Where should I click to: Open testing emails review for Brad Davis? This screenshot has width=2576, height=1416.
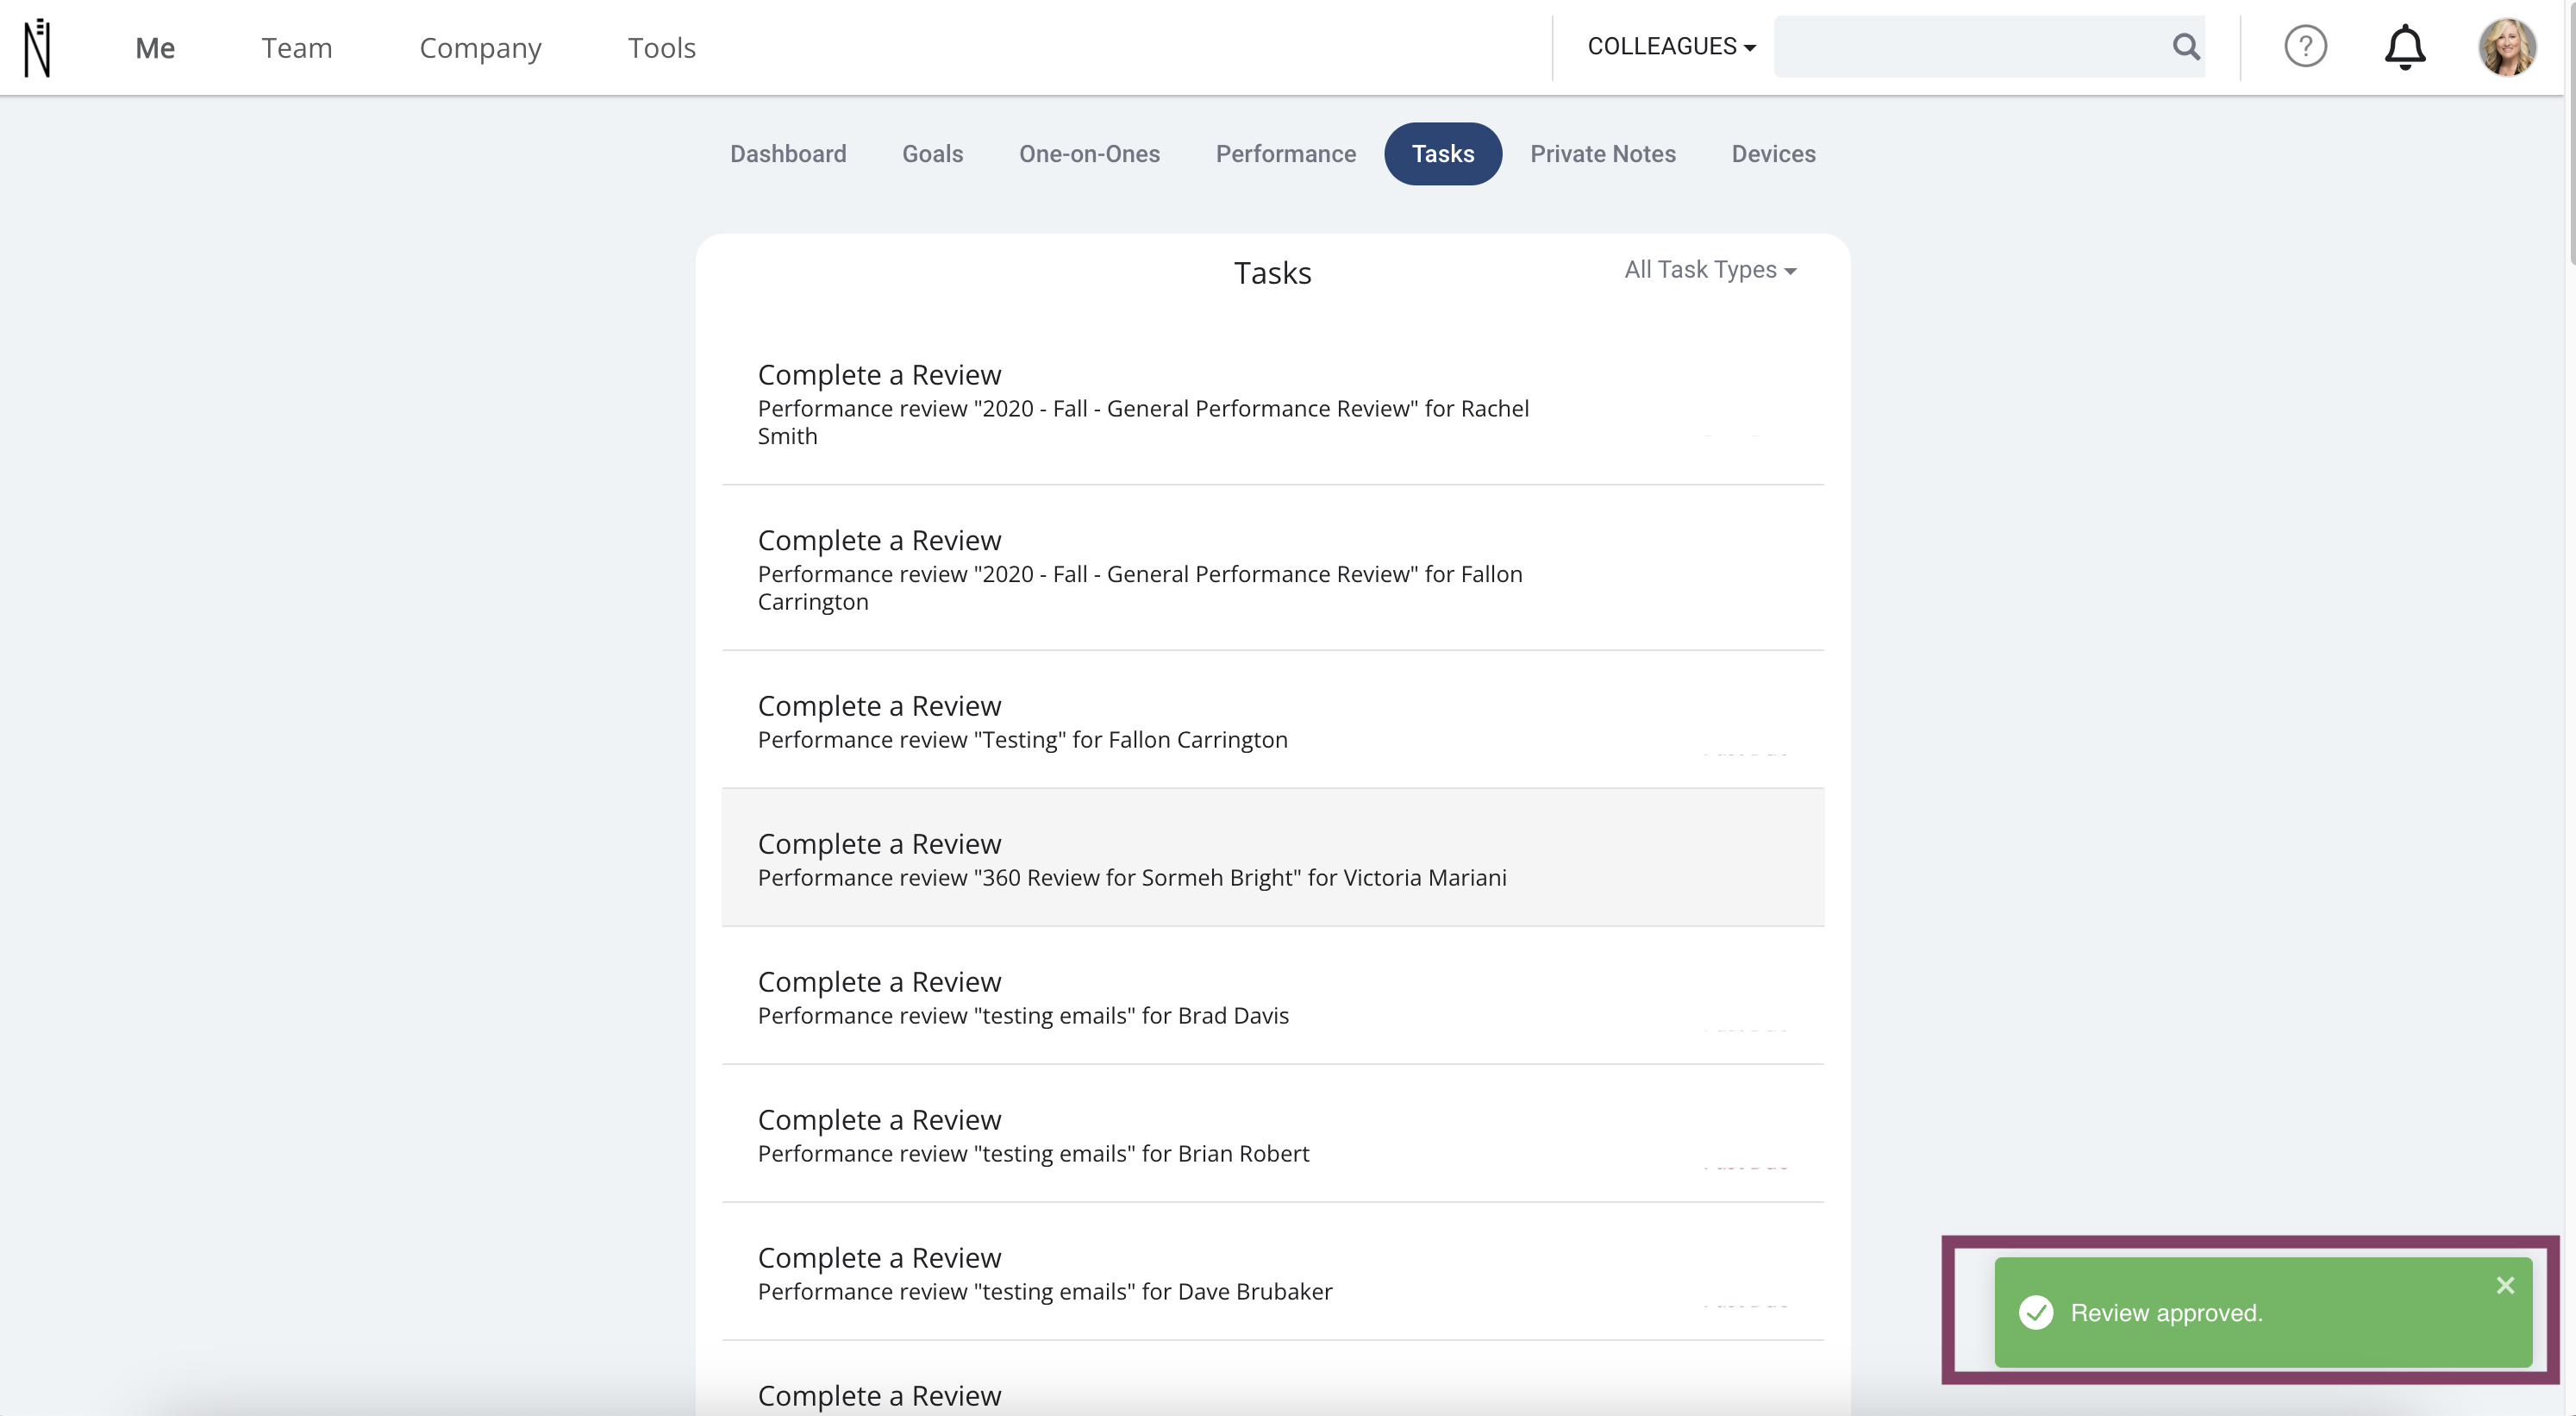(x=1272, y=997)
